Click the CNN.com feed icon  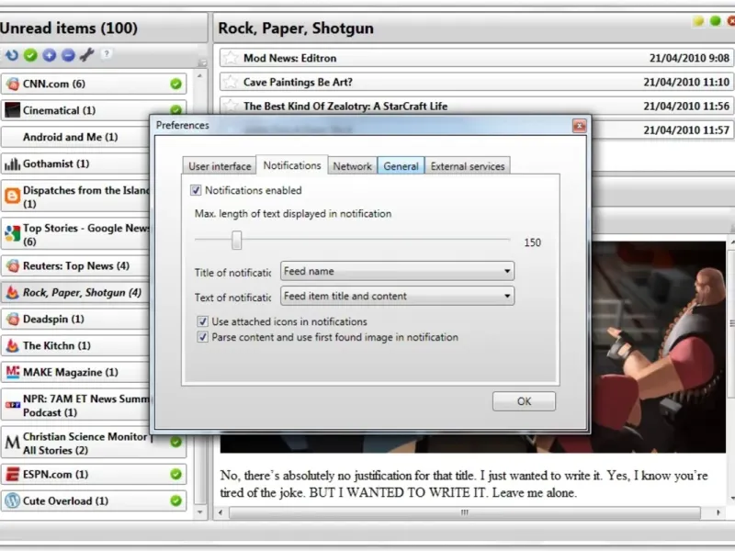(13, 84)
